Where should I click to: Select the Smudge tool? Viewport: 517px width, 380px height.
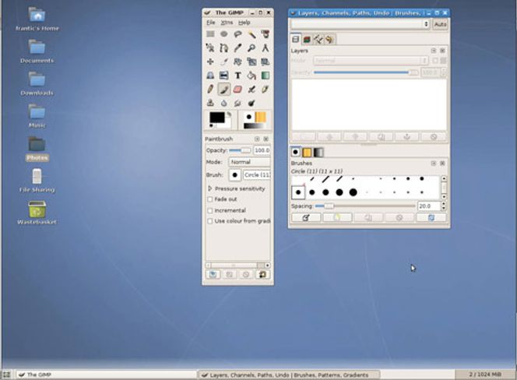(x=237, y=103)
